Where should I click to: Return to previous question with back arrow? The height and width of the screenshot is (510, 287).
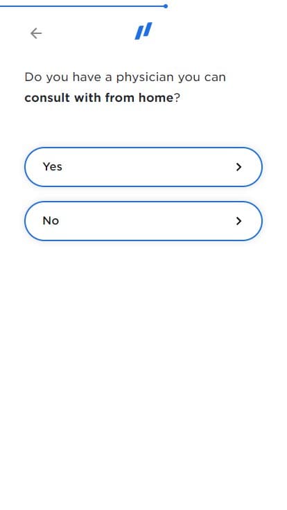(x=36, y=33)
